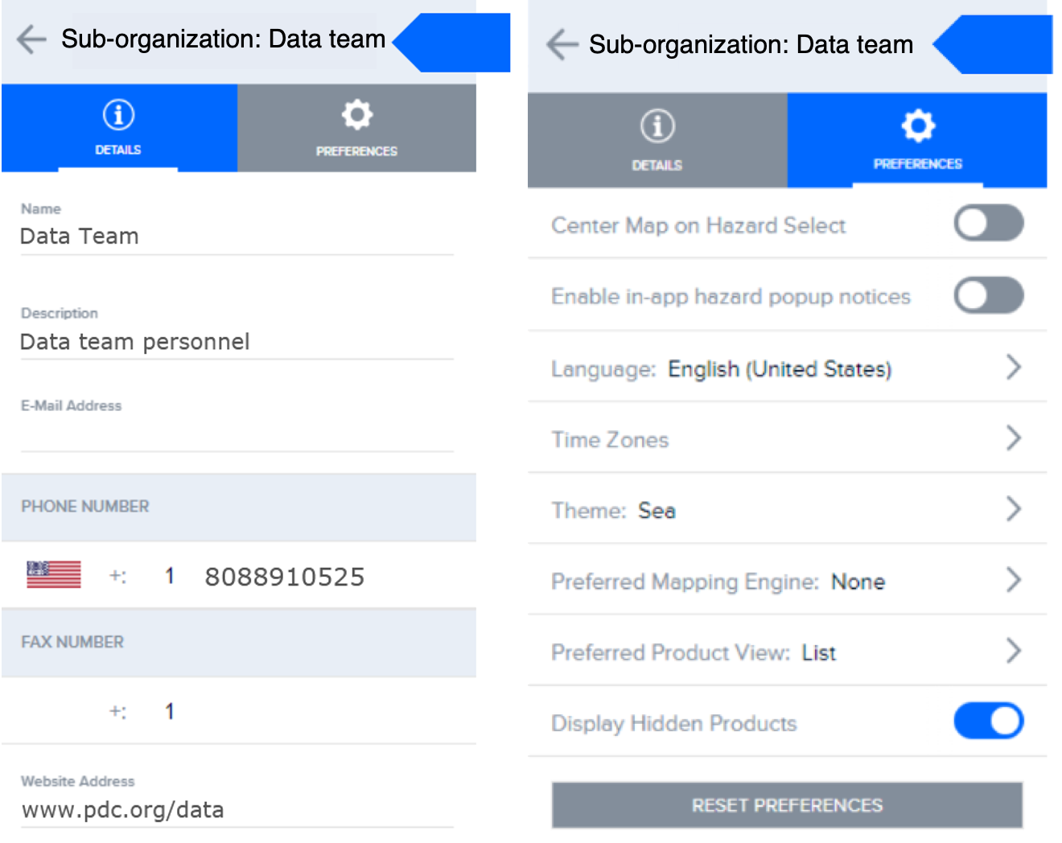1062x843 pixels.
Task: Click the Website Address field
Action: (x=237, y=810)
